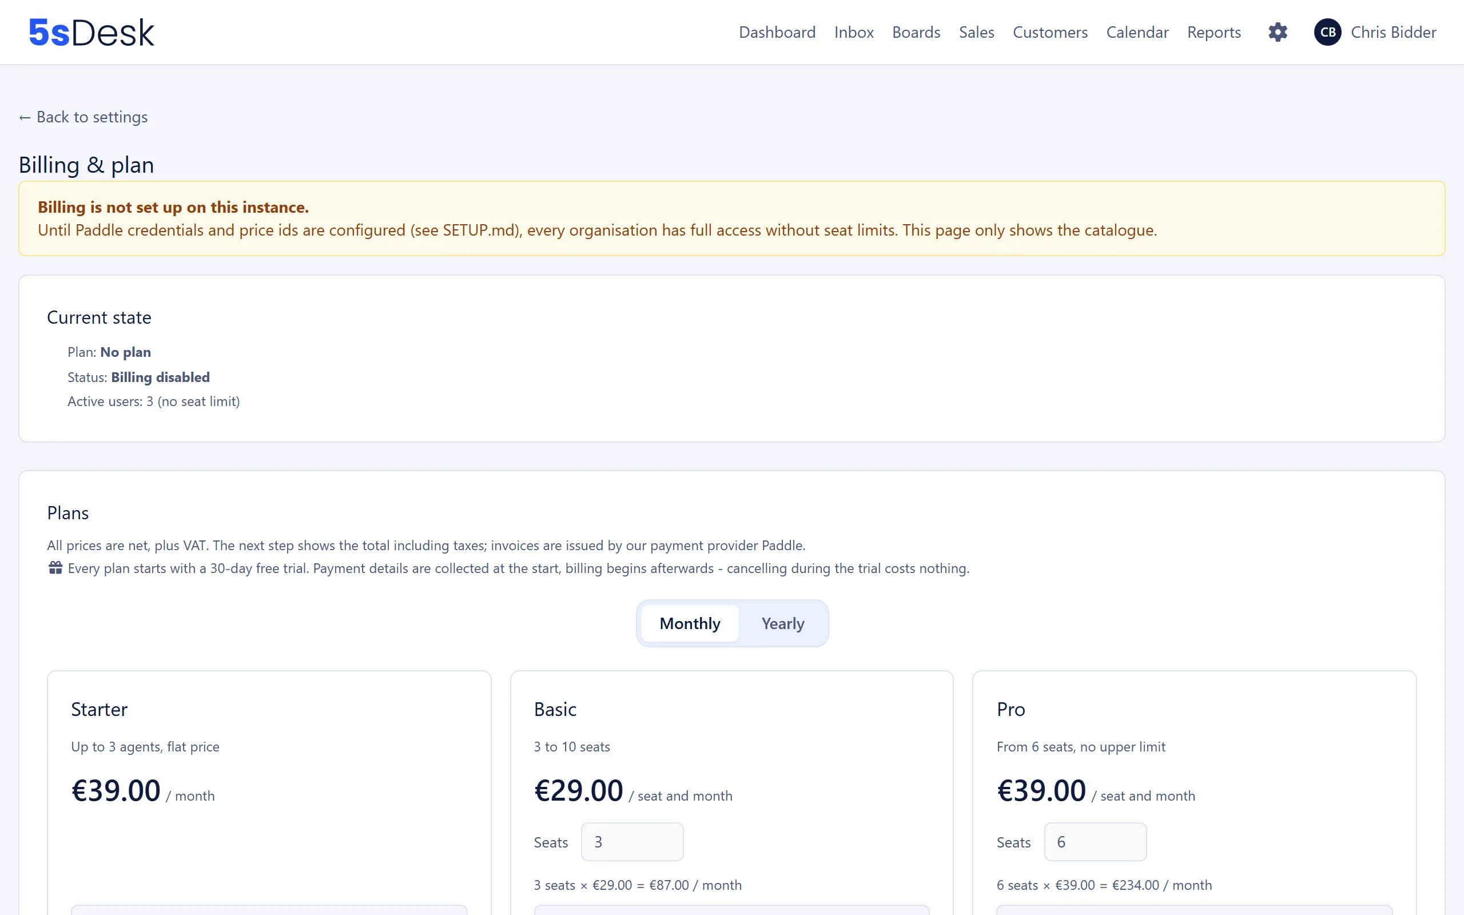
Task: Click 'Active users: 3 (no seat limit)'
Action: pos(154,401)
